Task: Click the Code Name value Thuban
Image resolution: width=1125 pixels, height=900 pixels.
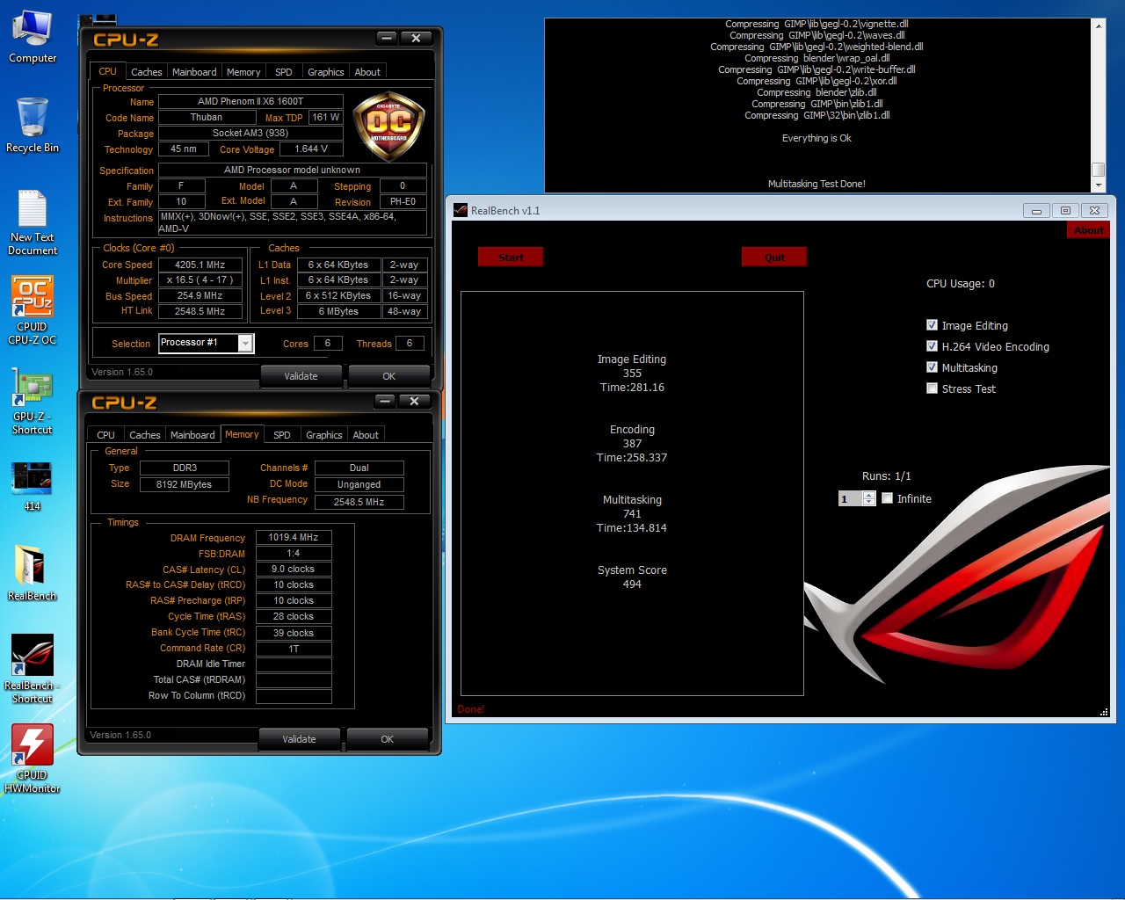Action: pos(207,118)
